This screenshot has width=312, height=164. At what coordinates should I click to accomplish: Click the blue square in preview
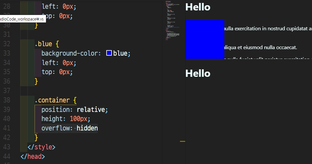[205, 39]
